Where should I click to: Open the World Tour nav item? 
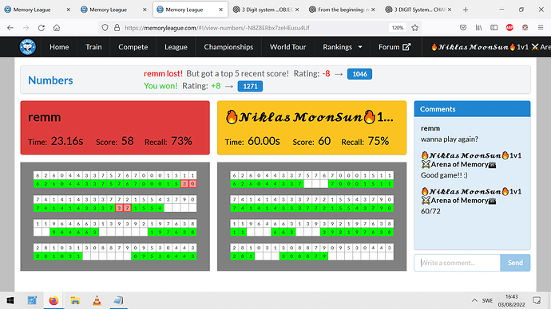(x=287, y=47)
